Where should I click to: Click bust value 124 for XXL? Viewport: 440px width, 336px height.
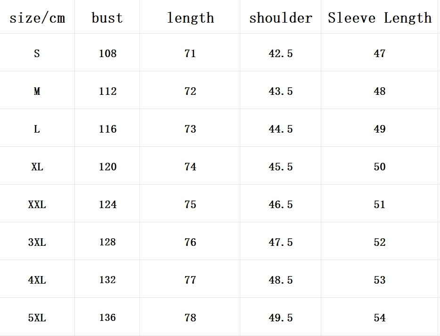pyautogui.click(x=107, y=203)
